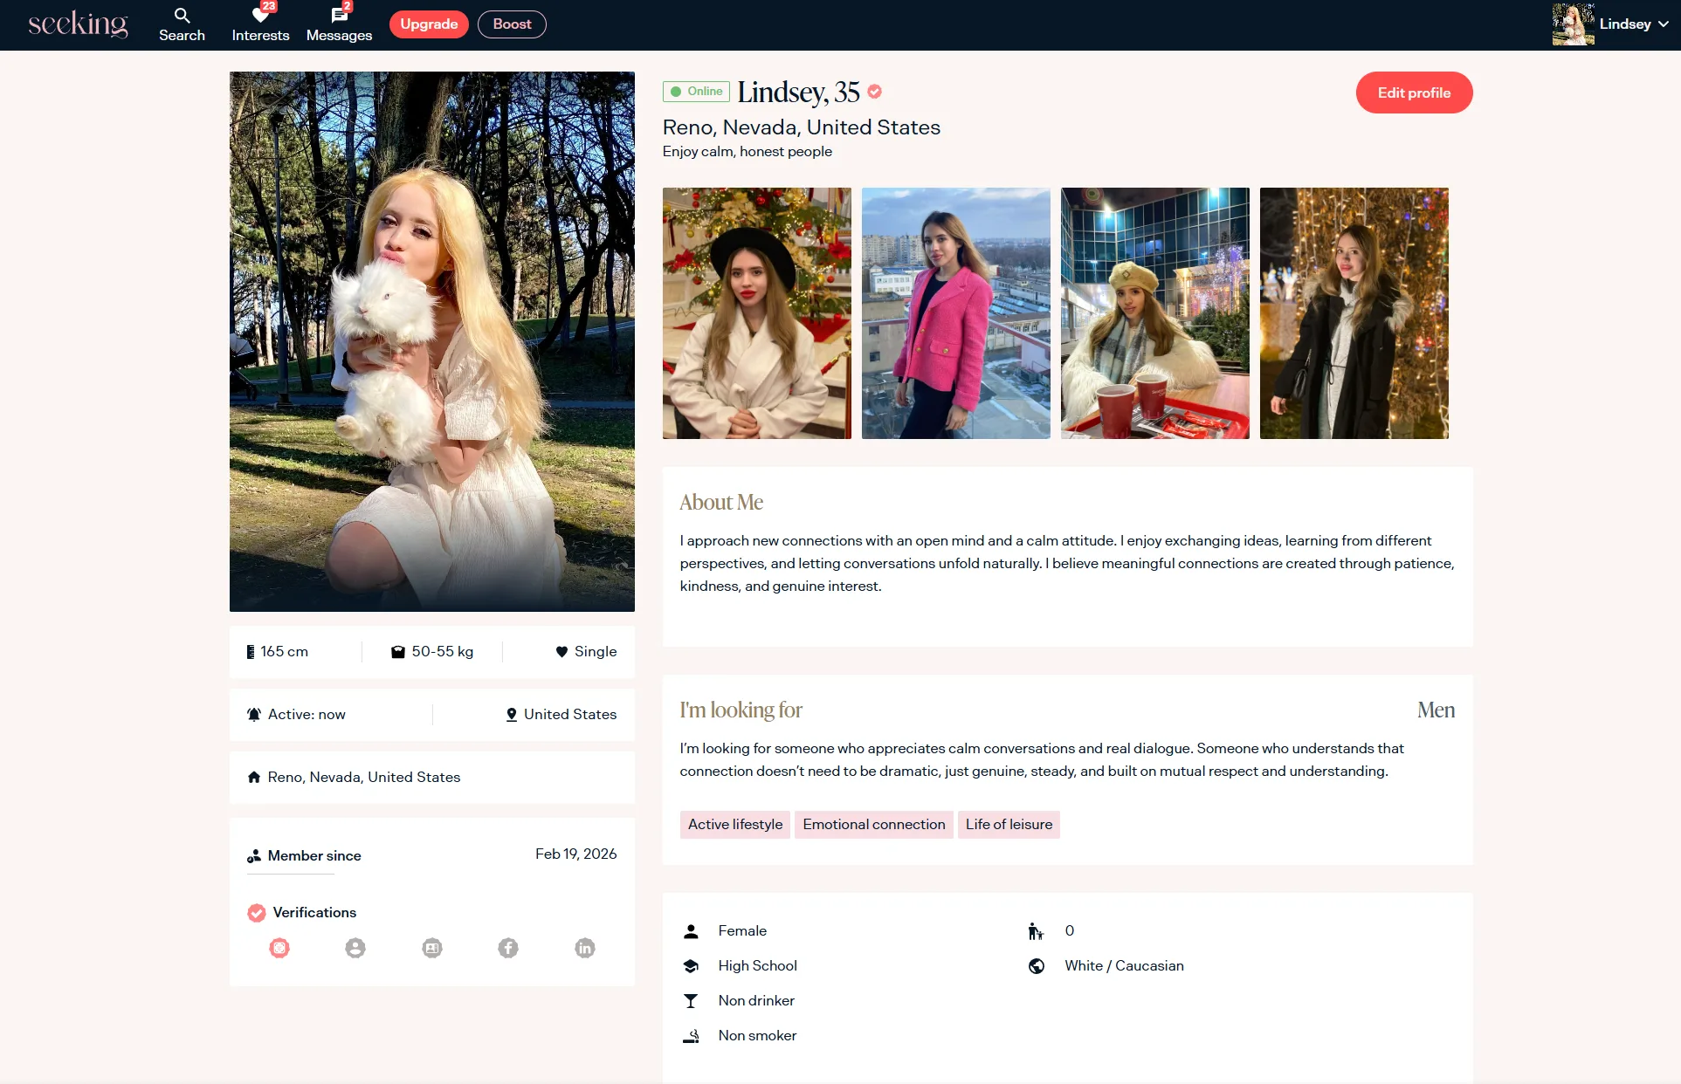
Task: Open thumbnail photo with pink jacket
Action: pyautogui.click(x=956, y=313)
